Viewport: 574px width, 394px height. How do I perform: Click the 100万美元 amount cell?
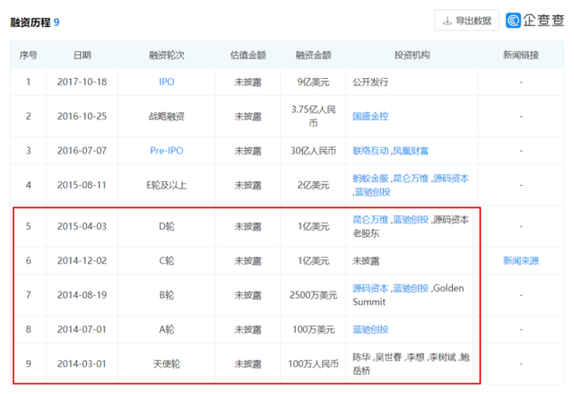point(313,329)
